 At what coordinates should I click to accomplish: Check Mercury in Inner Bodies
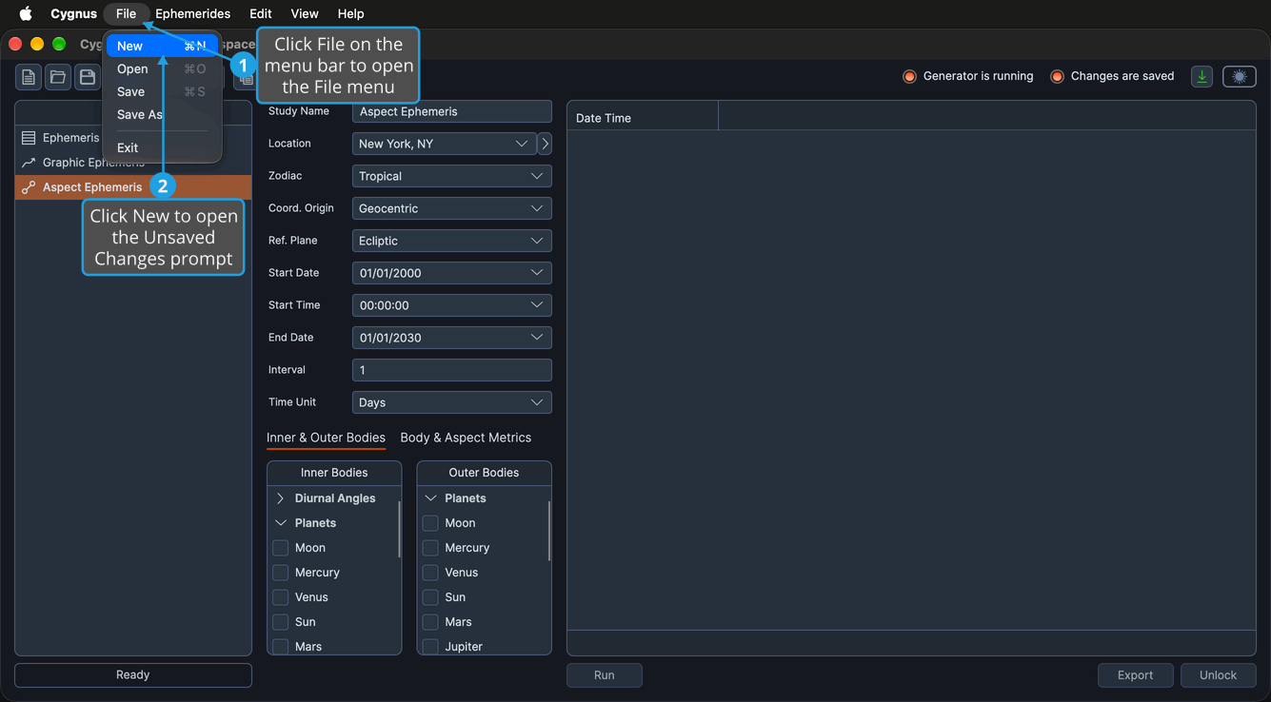[x=281, y=573]
